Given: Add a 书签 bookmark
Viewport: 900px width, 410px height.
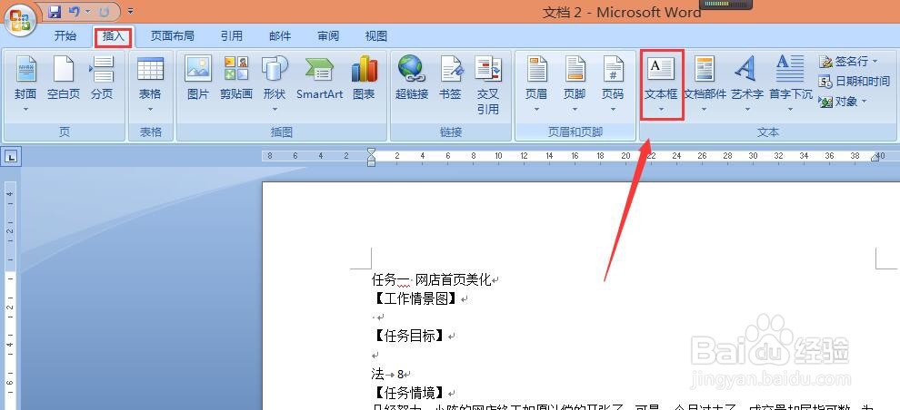Looking at the screenshot, I should 451,77.
